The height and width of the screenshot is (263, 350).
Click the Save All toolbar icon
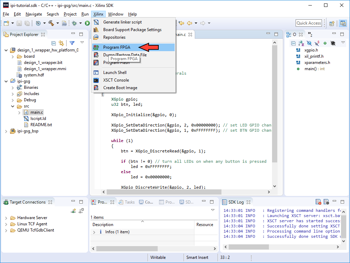pos(27,23)
